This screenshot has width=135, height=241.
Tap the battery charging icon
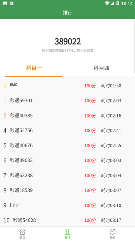click(x=118, y=3)
